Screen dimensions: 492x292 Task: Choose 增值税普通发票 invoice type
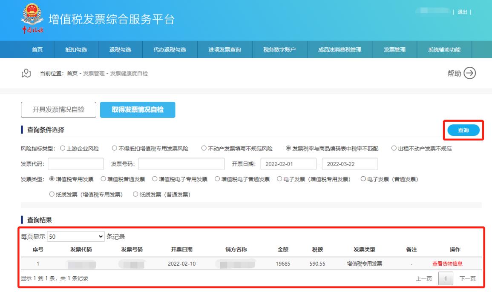[103, 179]
